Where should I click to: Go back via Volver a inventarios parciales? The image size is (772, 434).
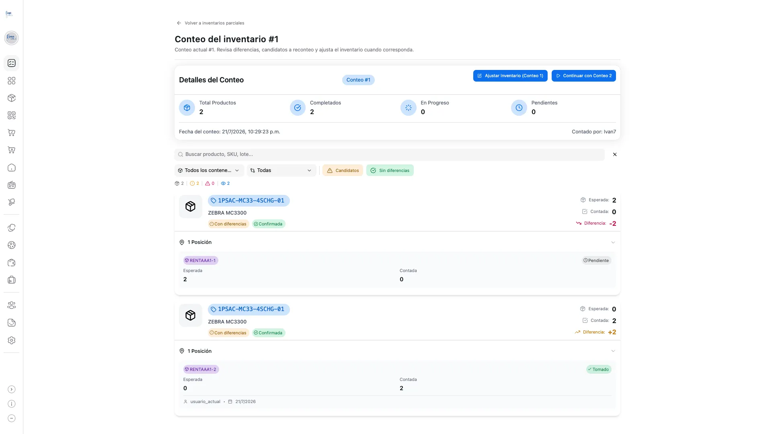(210, 23)
